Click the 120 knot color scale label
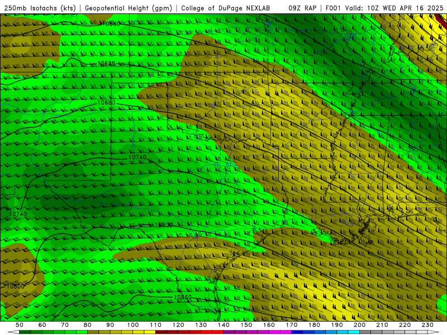 [x=178, y=325]
